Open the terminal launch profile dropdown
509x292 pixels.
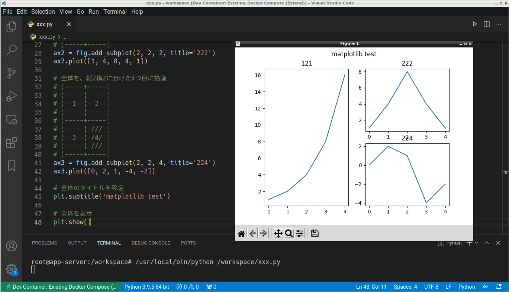pyautogui.click(x=476, y=243)
